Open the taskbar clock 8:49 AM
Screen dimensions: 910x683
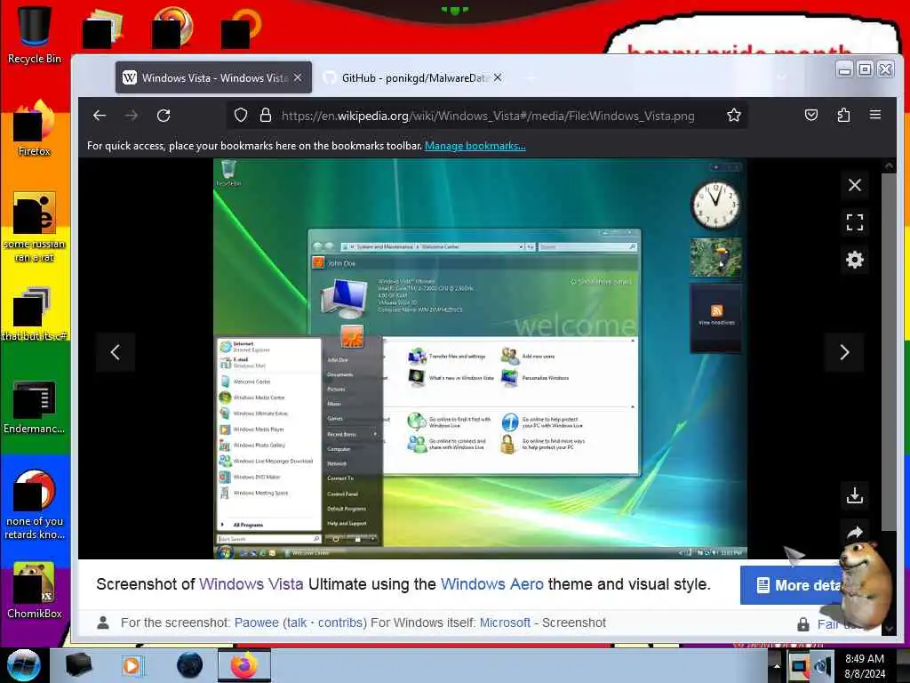click(865, 665)
